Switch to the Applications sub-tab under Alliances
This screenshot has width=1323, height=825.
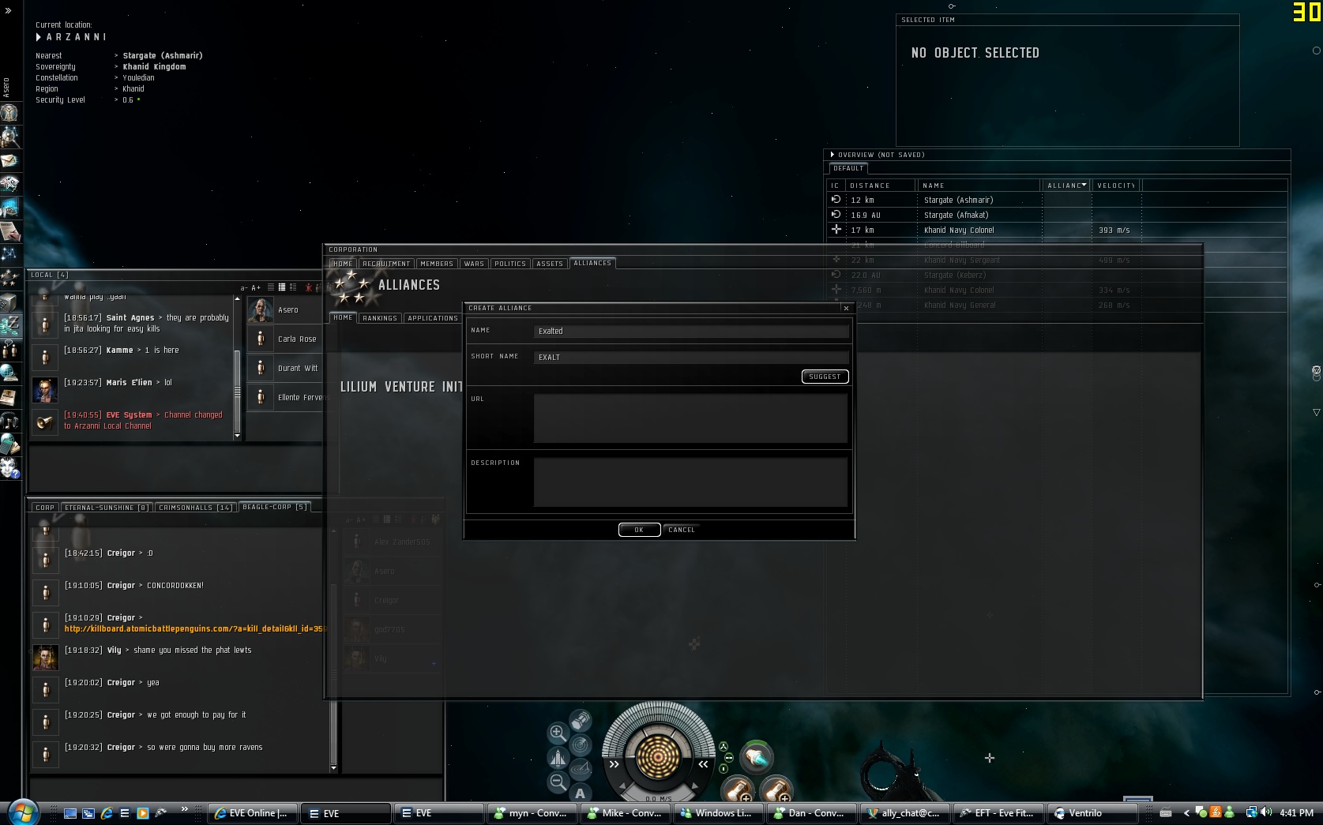coord(433,318)
